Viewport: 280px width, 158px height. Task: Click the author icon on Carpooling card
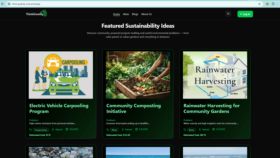pyautogui.click(x=53, y=129)
